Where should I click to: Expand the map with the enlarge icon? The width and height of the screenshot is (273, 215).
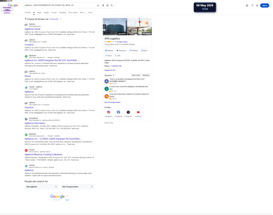[150, 20]
